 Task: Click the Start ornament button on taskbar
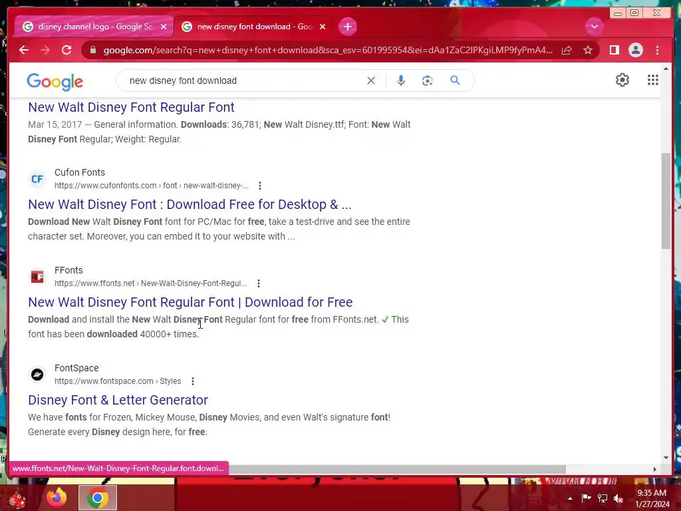click(17, 499)
